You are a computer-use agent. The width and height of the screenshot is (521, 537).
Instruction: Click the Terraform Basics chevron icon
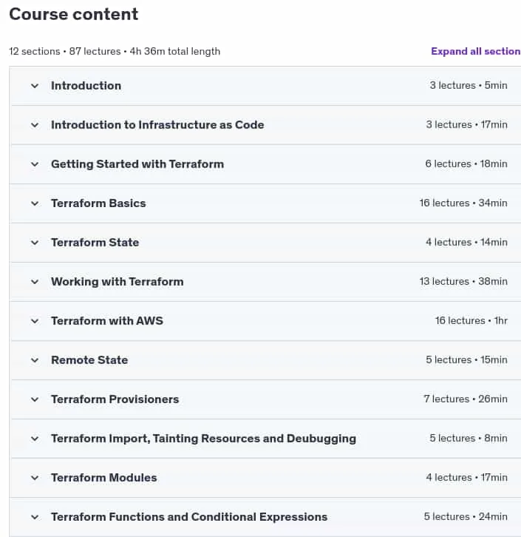[x=35, y=203]
